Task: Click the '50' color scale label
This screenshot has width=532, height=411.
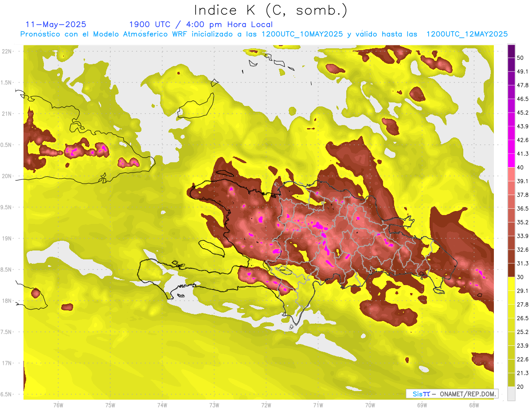Action: coord(521,58)
